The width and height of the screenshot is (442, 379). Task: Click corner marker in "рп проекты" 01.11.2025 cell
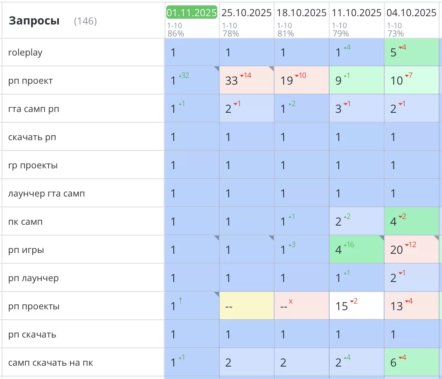tap(216, 294)
